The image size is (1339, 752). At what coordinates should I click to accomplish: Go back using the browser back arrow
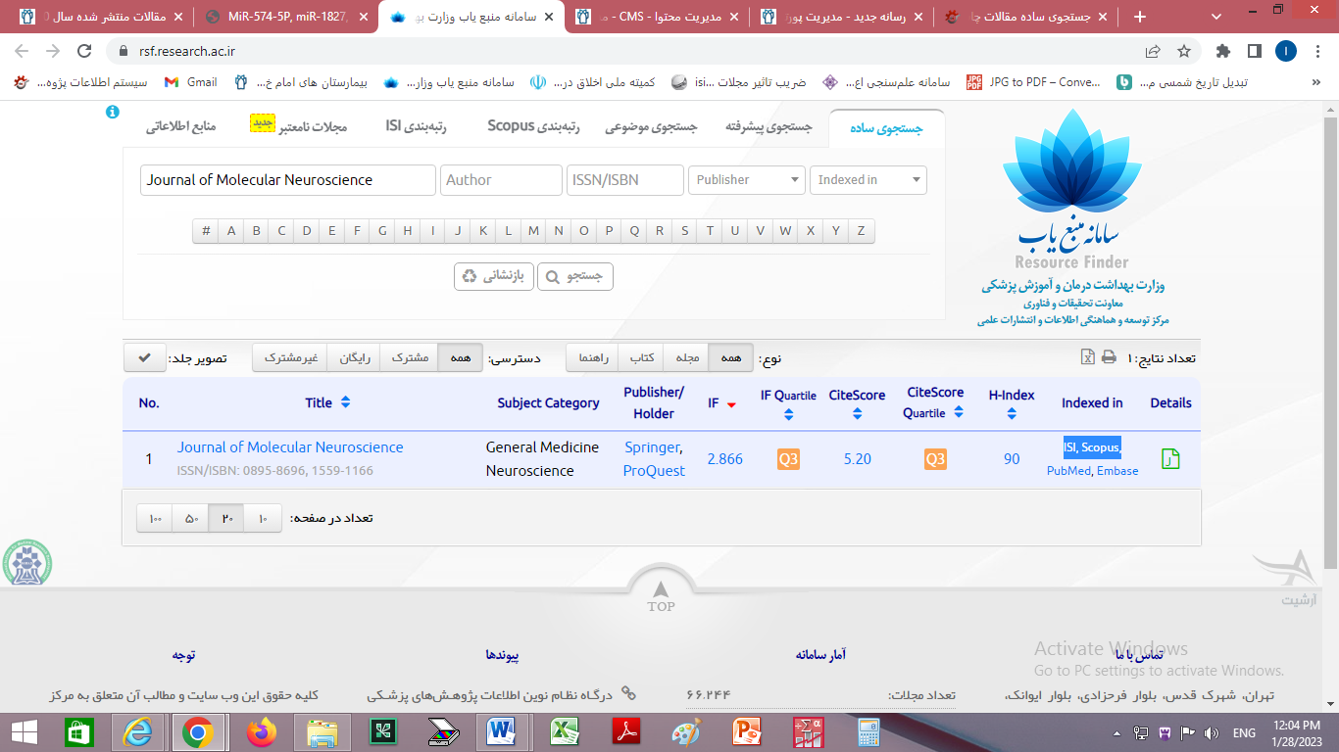(22, 51)
